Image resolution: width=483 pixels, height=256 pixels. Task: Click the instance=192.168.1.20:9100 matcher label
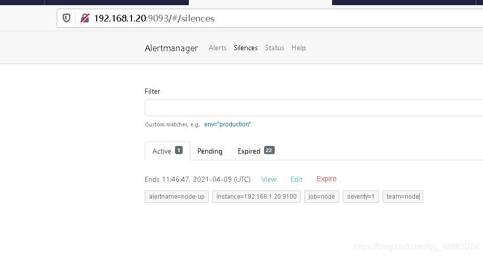pyautogui.click(x=256, y=197)
